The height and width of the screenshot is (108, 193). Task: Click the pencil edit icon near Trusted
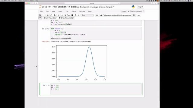click(x=128, y=11)
